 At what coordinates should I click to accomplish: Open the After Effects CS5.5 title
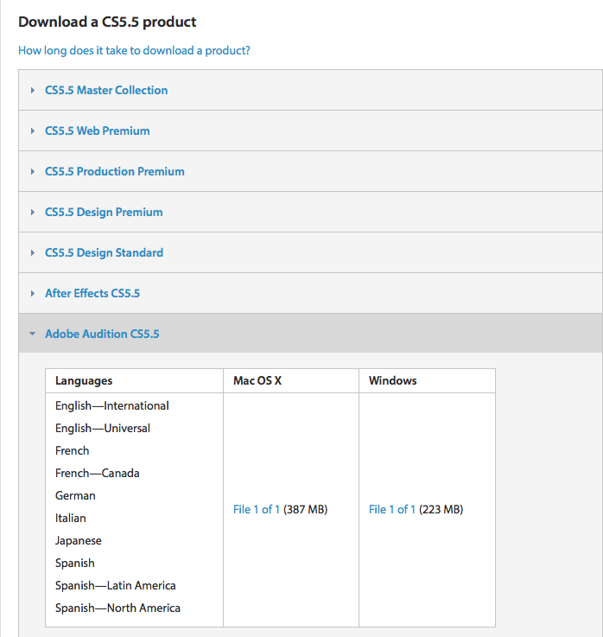[x=92, y=293]
